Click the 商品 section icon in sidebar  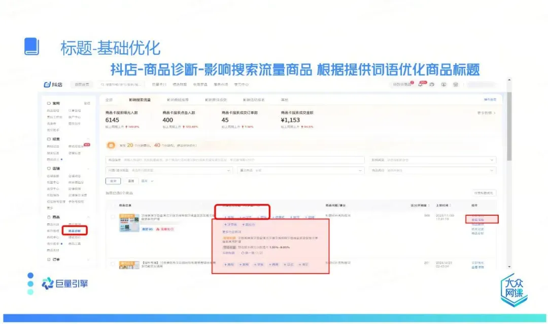click(x=49, y=217)
